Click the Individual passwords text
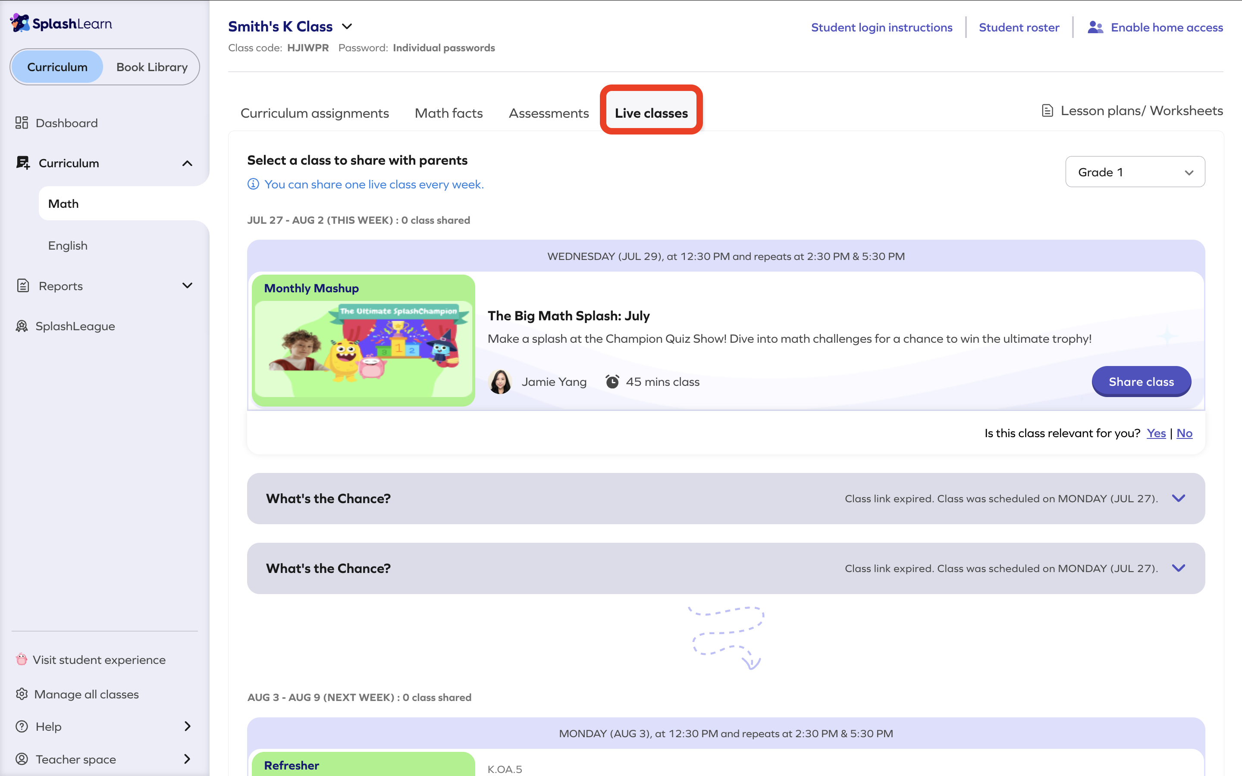Screen dimensions: 1242x776 (x=444, y=48)
